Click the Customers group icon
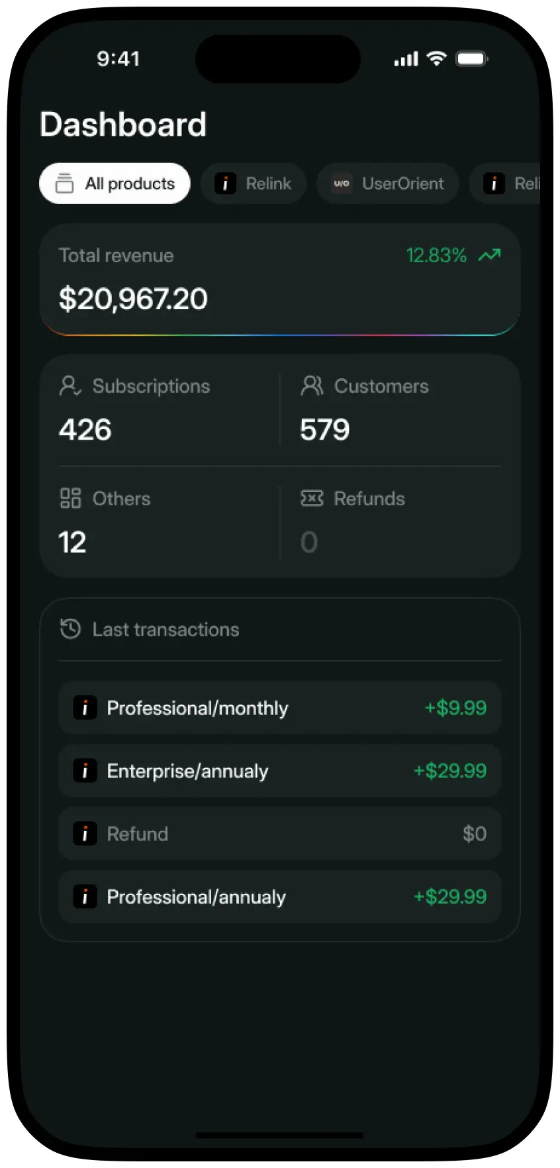 (x=312, y=385)
